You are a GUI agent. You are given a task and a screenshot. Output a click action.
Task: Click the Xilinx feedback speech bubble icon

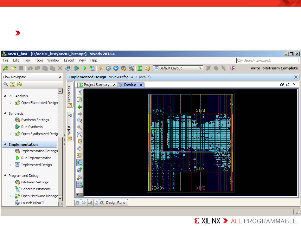point(233,68)
